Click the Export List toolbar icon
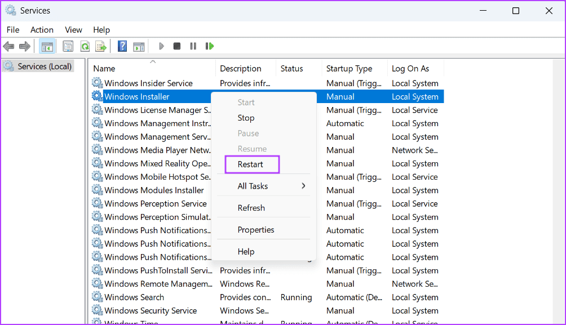The width and height of the screenshot is (566, 325). pyautogui.click(x=101, y=46)
